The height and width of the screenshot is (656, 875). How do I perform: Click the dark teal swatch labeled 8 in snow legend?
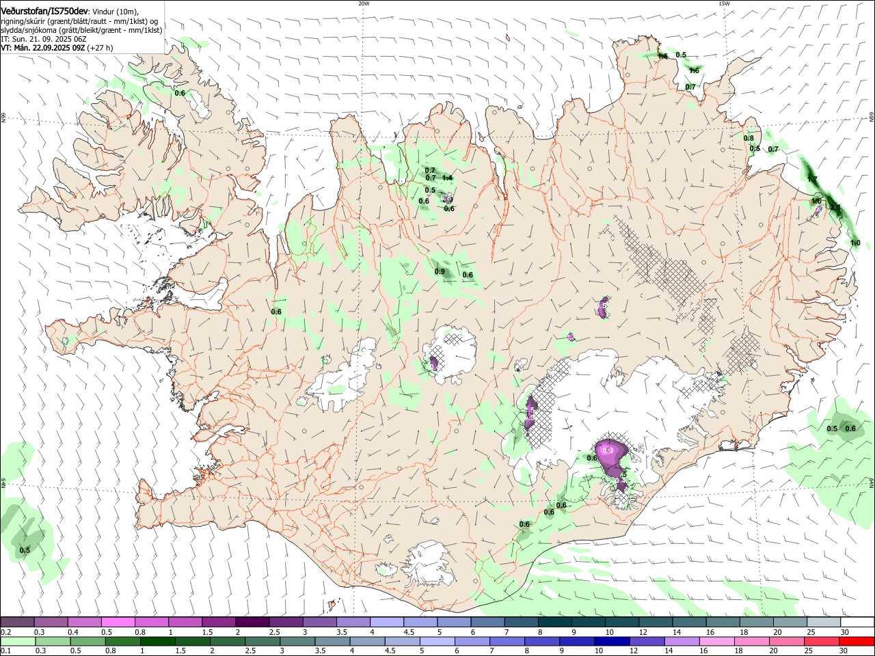coord(554,622)
